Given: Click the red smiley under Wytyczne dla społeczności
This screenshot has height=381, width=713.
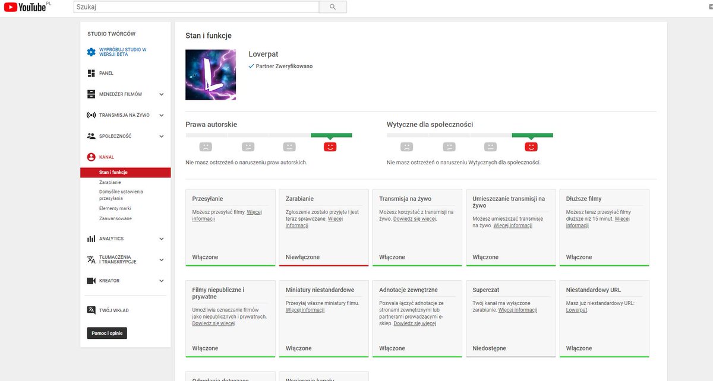Looking at the screenshot, I should 531,146.
